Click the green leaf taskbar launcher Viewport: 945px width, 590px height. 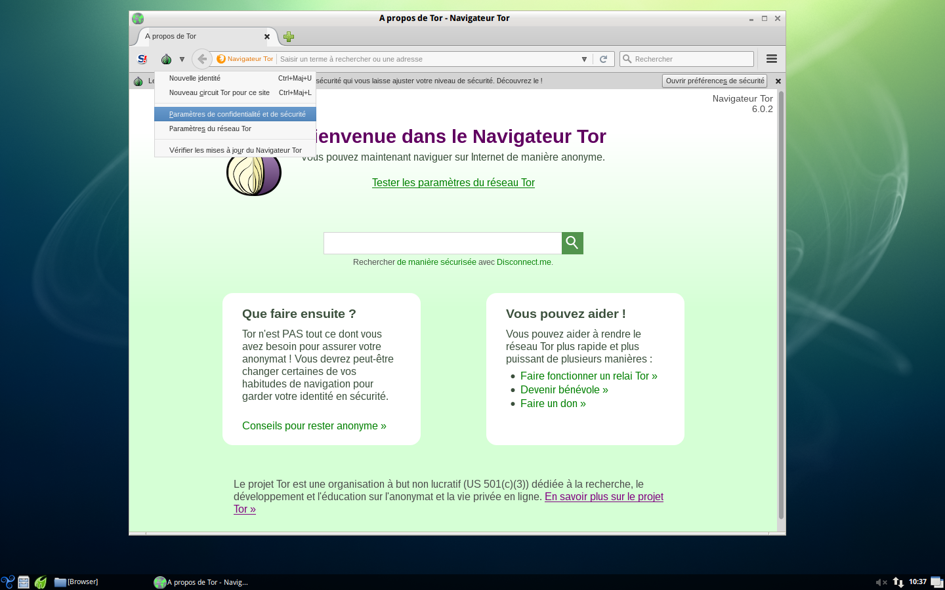41,582
